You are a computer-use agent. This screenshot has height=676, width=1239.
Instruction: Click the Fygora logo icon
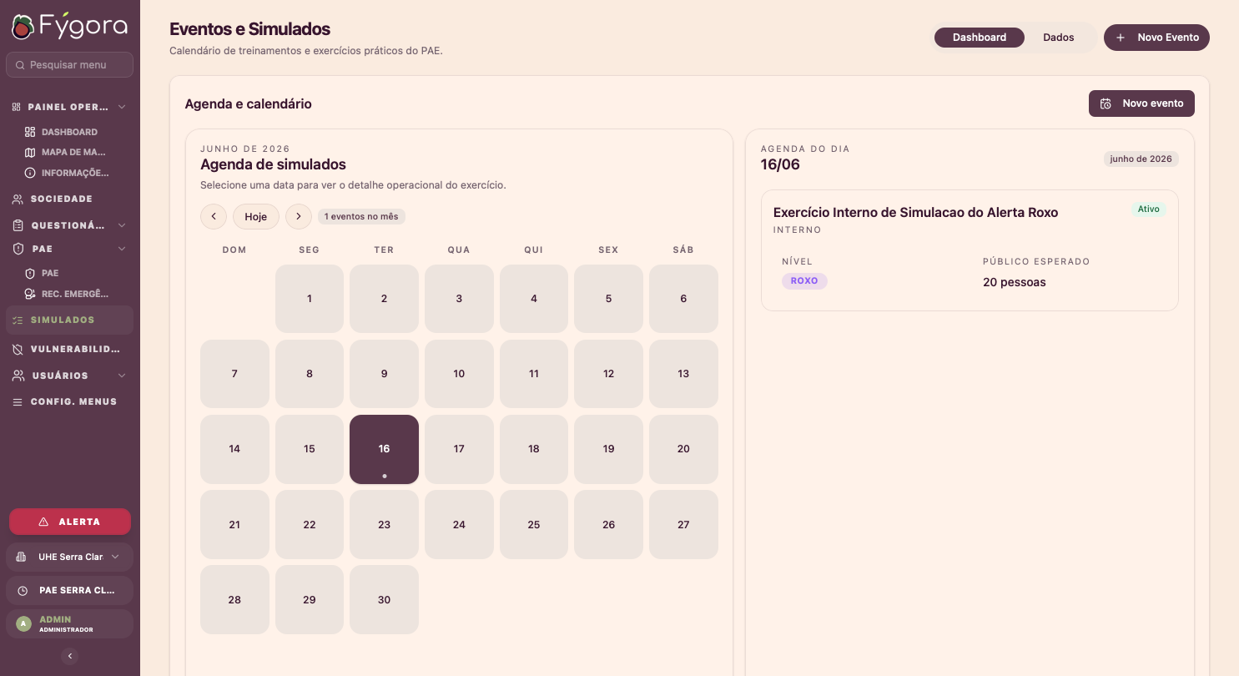click(x=23, y=26)
